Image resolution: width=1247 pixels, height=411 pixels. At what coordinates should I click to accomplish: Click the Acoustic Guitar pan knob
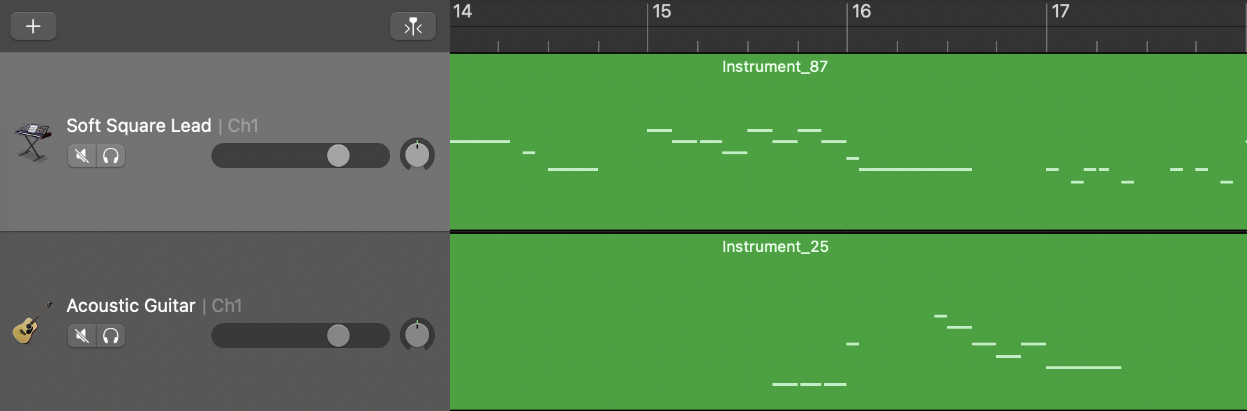(x=417, y=335)
